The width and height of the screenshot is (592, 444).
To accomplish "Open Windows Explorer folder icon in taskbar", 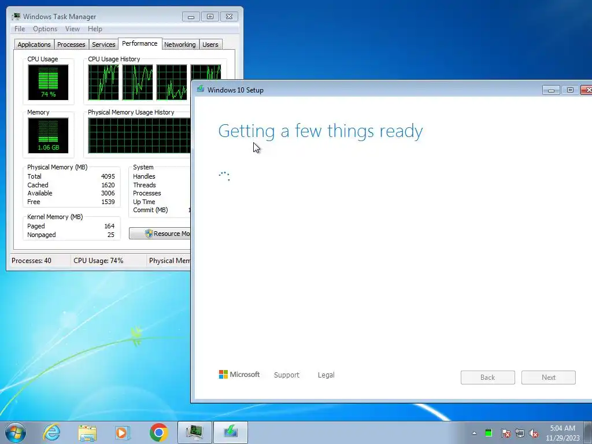I will [x=87, y=432].
